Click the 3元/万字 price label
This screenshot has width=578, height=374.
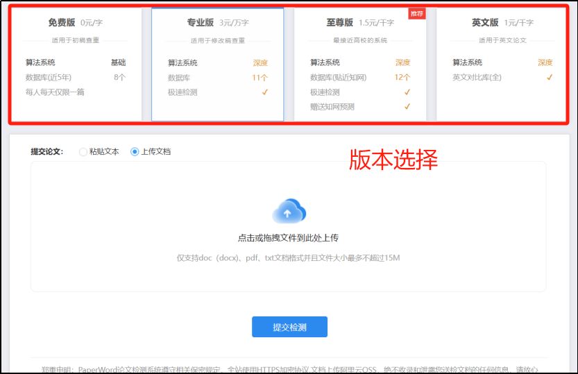(234, 23)
